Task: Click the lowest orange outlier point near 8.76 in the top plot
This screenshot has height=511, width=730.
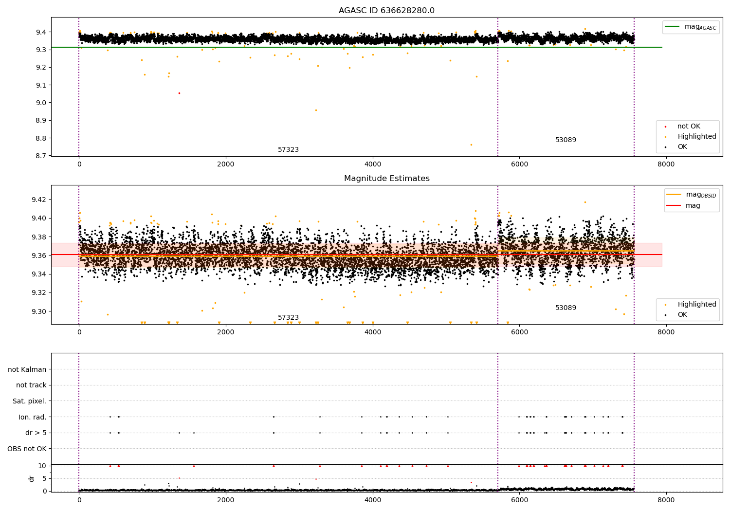Action: [471, 145]
